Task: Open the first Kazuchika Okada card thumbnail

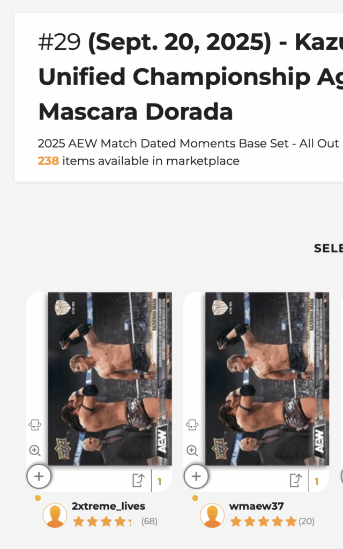Action: pos(110,379)
